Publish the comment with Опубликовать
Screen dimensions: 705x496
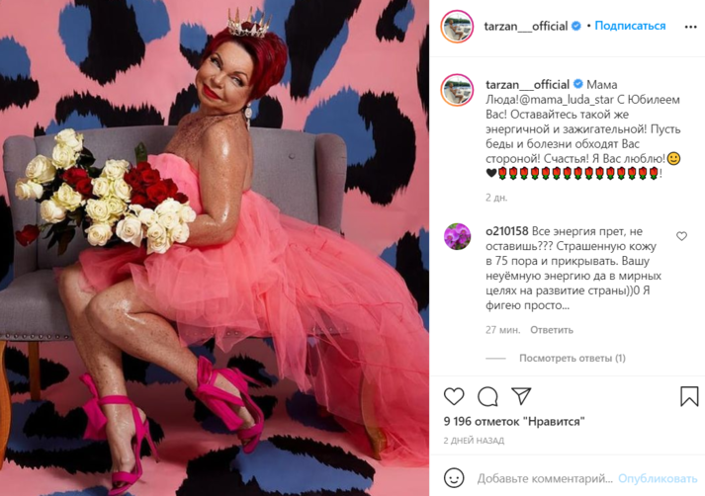click(x=658, y=478)
